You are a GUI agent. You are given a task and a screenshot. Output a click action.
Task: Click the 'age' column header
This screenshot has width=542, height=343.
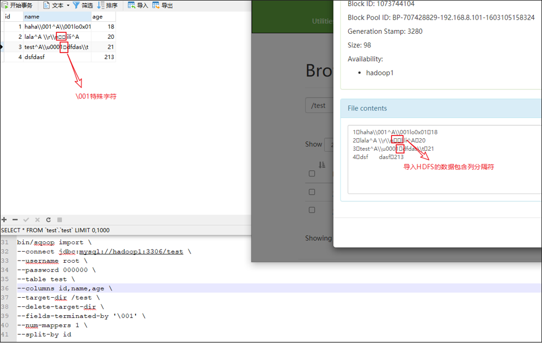103,16
